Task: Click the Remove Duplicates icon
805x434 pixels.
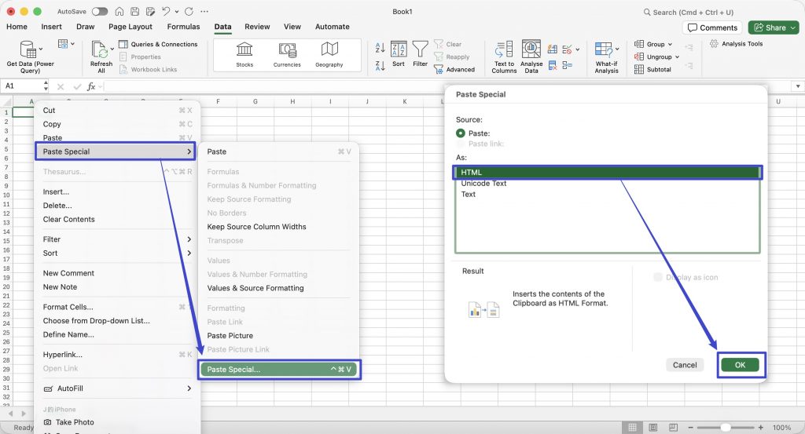Action: (x=553, y=65)
